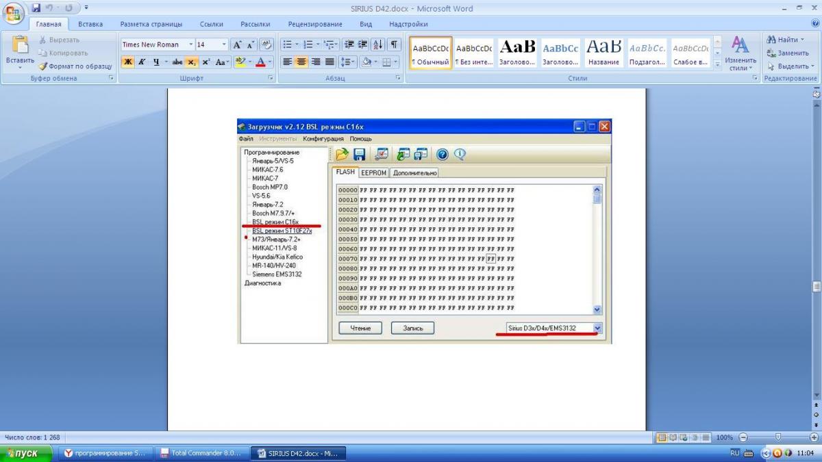Click zoom level 100% indicator
Screen dimensions: 822x462
click(x=724, y=437)
